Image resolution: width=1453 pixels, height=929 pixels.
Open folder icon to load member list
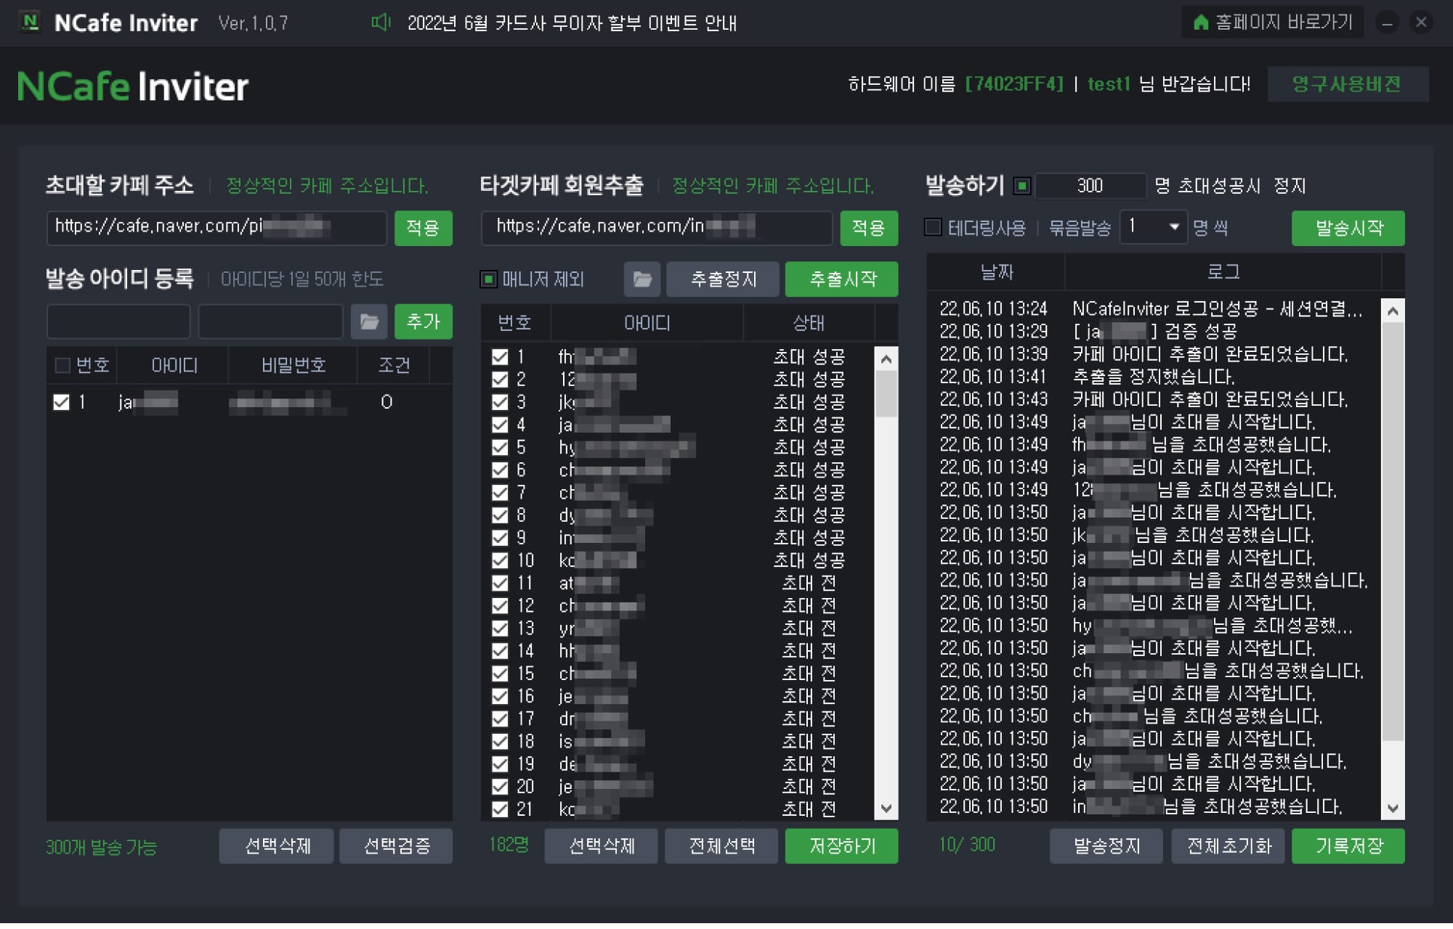tap(642, 279)
